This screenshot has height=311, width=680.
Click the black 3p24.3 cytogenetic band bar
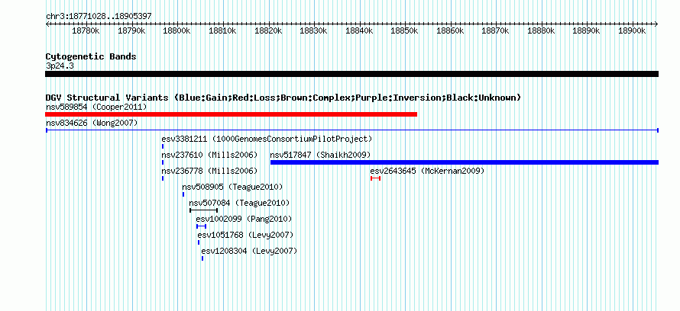tap(351, 74)
